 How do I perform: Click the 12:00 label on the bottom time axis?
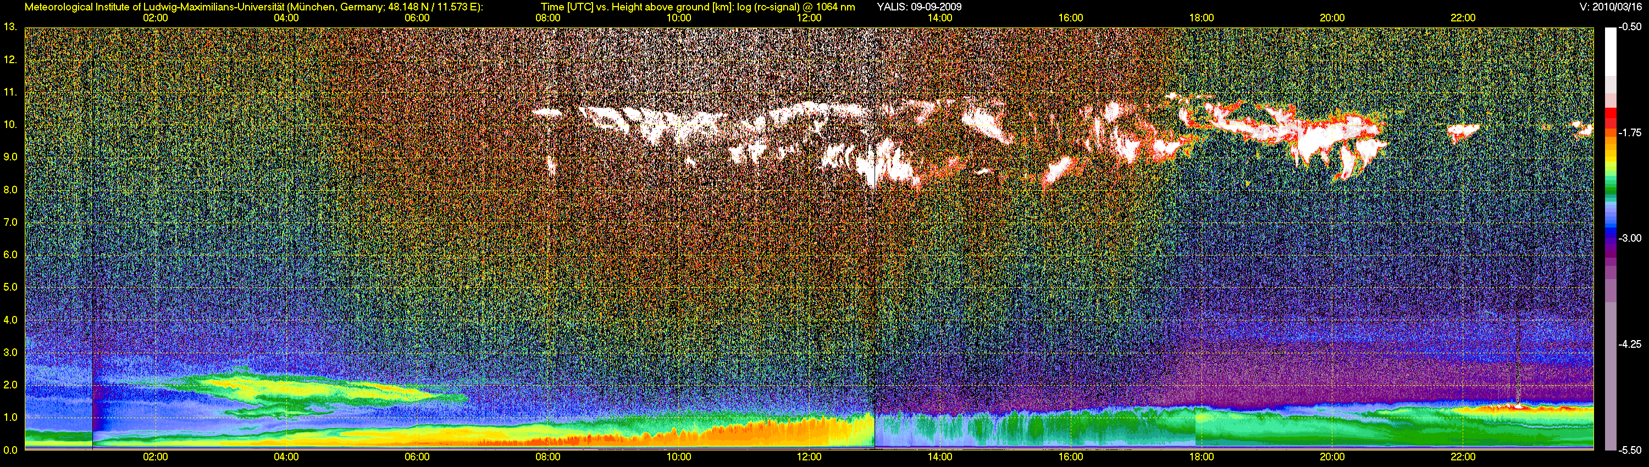(x=809, y=457)
